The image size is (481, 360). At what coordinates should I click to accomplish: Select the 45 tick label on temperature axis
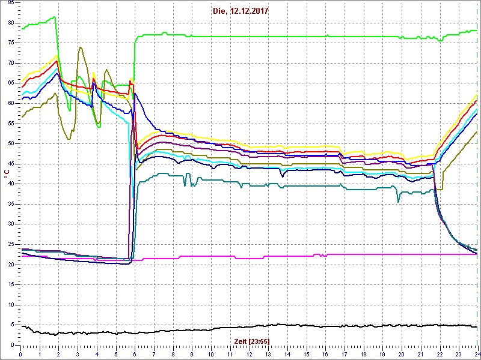(x=10, y=164)
